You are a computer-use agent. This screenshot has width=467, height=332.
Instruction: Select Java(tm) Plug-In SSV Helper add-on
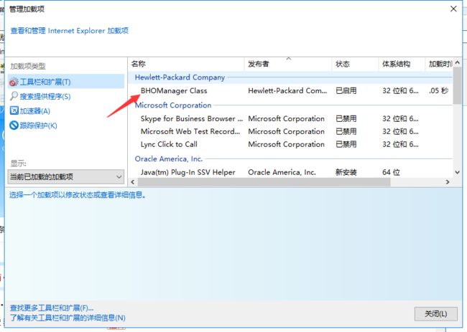(188, 172)
